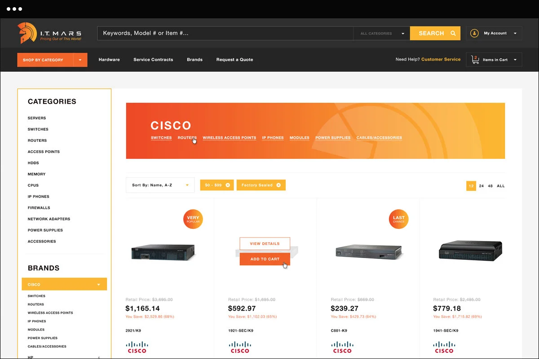Remove the $0 - $99 price filter
The image size is (539, 359).
pyautogui.click(x=228, y=184)
